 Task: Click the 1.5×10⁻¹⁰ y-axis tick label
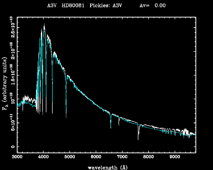12,75
